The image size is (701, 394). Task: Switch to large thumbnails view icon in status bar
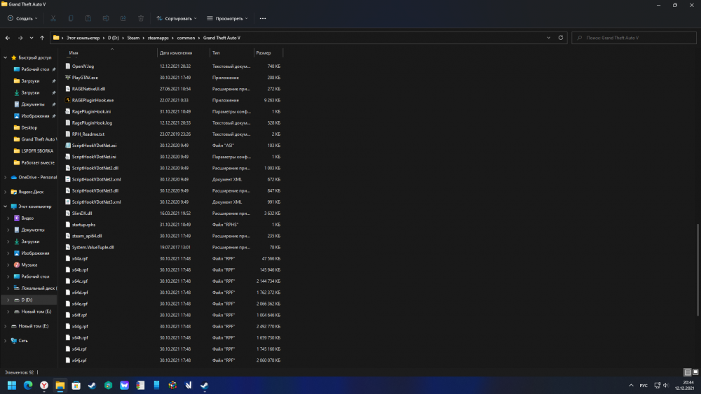coord(695,372)
